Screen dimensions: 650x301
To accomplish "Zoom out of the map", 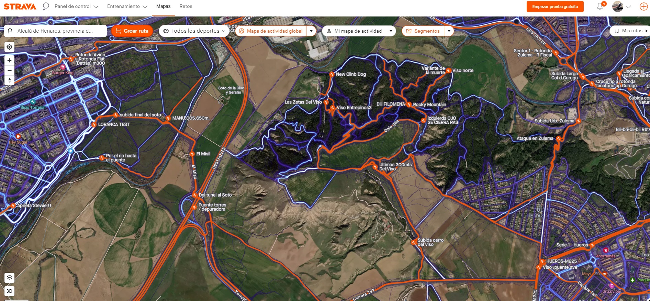I will click(9, 70).
